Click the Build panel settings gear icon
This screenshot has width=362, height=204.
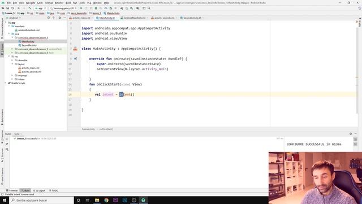351,134
